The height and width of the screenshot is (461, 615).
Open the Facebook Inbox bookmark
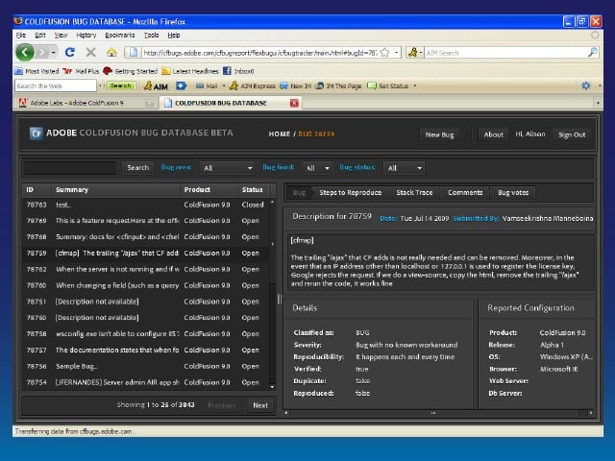pyautogui.click(x=238, y=71)
